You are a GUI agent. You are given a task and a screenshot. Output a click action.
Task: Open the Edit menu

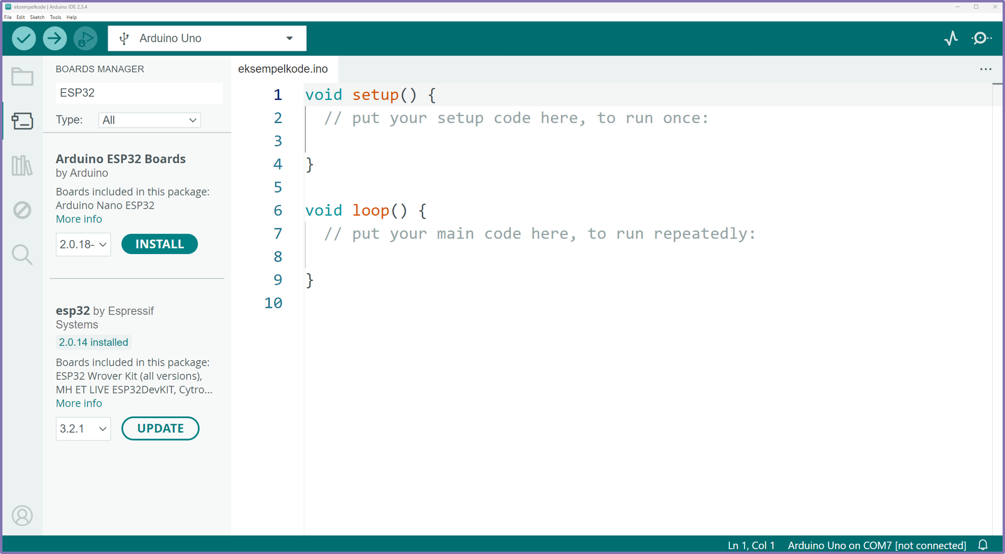point(20,17)
